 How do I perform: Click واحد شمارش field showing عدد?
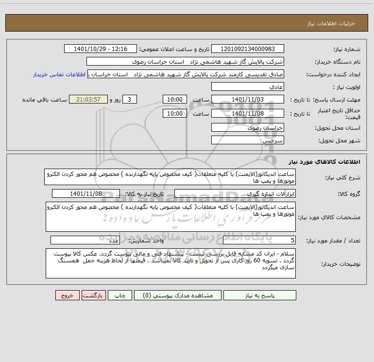click(x=85, y=241)
